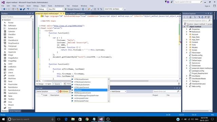Click the search icon in Error List search box
The image size is (217, 122).
pos(178,91)
